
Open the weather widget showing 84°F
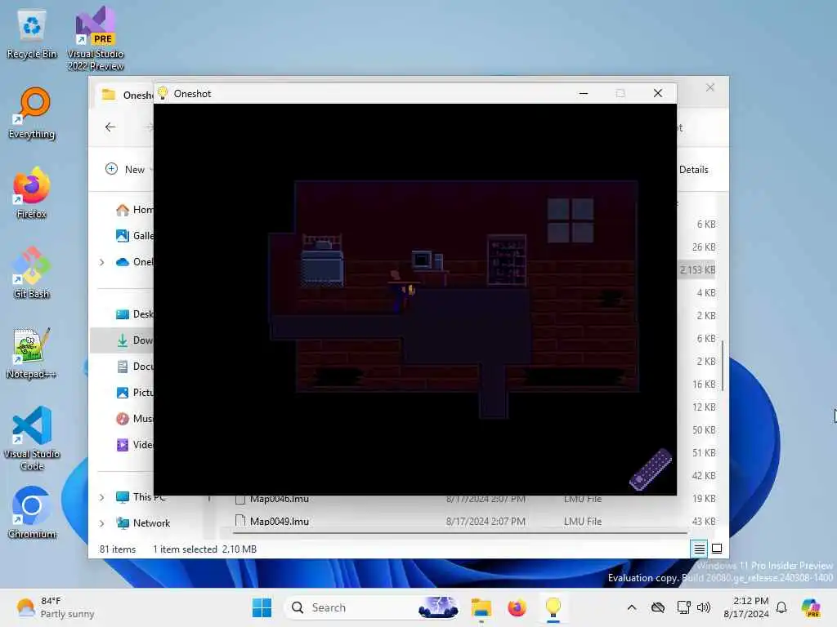tap(55, 607)
